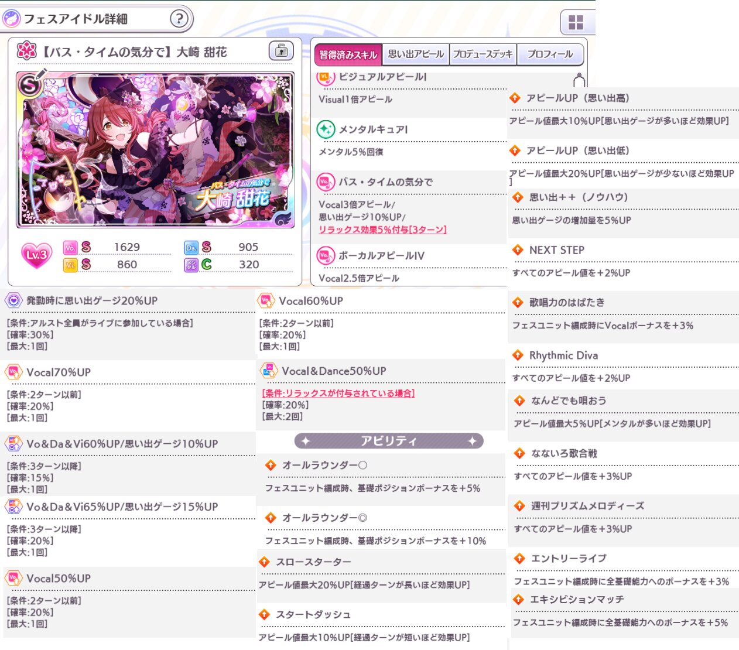Screen dimensions: 739x650
Task: Click the Vocal2.5倍アピール description
Action: pos(359,278)
